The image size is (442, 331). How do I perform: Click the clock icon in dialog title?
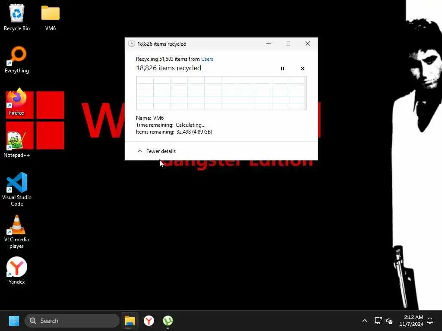tap(131, 44)
